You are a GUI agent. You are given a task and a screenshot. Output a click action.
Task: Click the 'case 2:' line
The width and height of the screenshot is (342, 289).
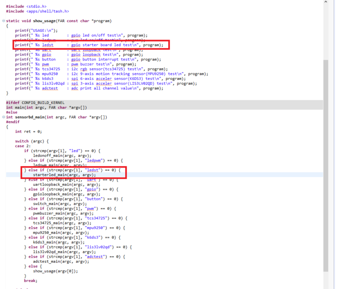(x=23, y=146)
